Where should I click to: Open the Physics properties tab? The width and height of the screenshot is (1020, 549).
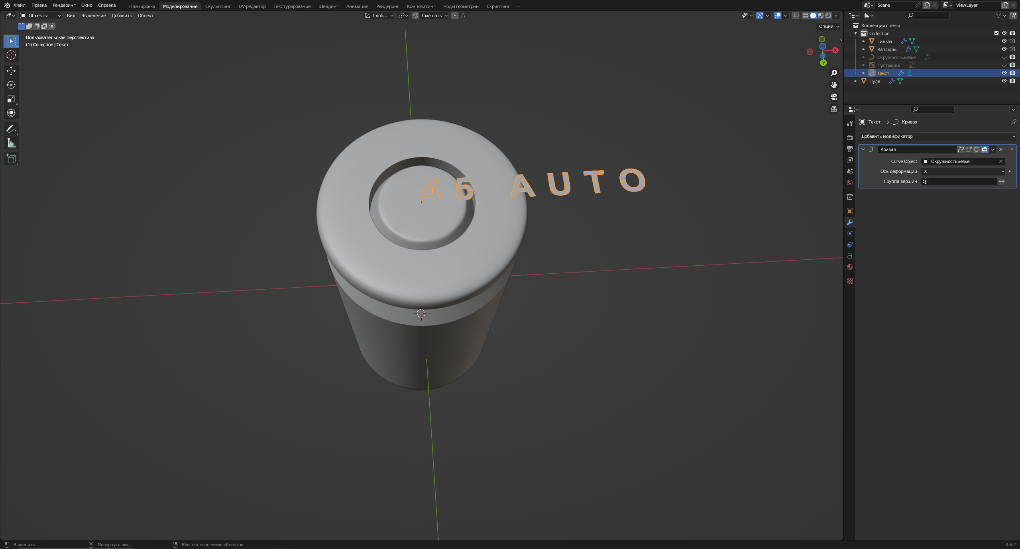850,233
